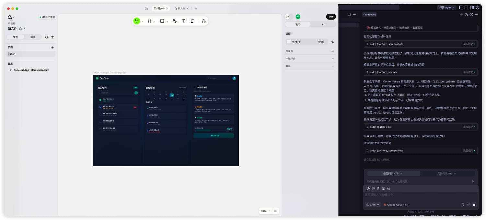This screenshot has height=220, width=486.
Task: Switch to the AI tab in right panel
Action: pyautogui.click(x=323, y=25)
